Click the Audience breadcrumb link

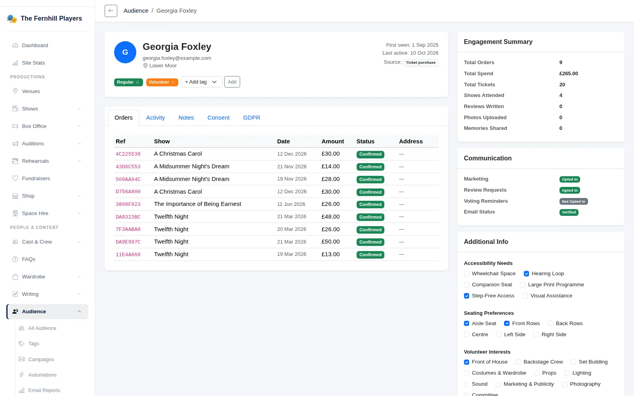pos(136,11)
